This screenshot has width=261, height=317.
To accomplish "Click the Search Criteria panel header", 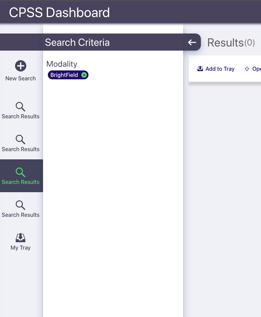I will pos(78,42).
